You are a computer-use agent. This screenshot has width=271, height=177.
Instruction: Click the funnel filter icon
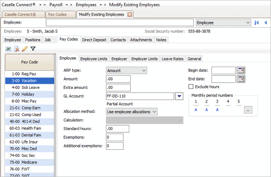(33, 49)
